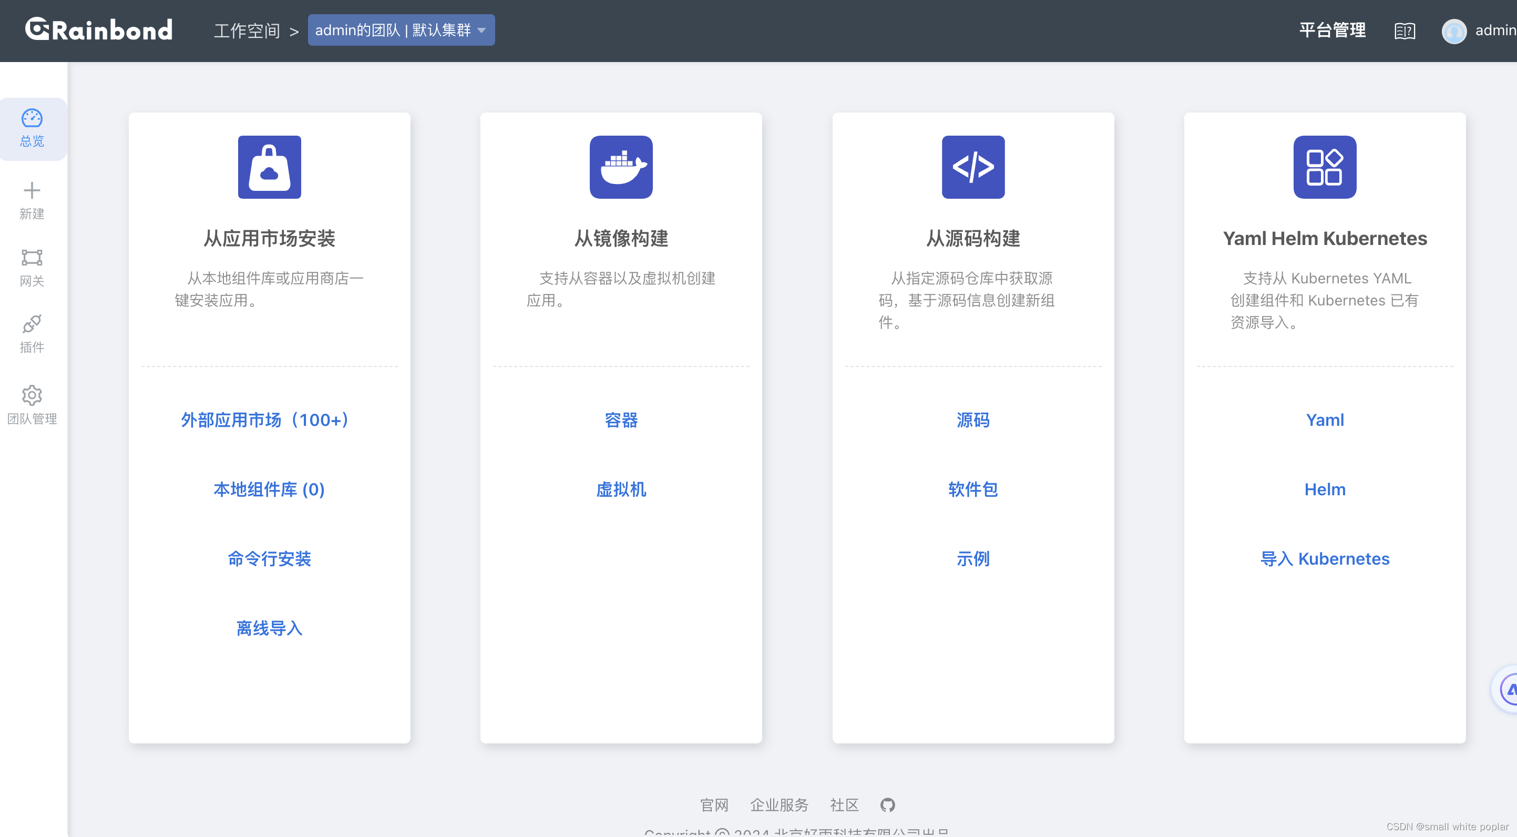Click the 从镜像构建 heading
This screenshot has height=837, width=1517.
coord(621,239)
